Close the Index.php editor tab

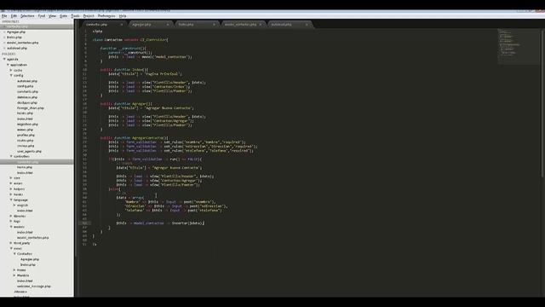(x=214, y=25)
